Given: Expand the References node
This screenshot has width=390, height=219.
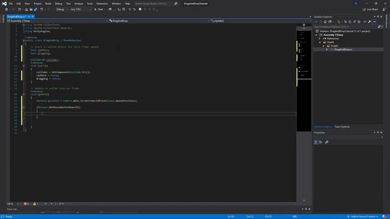Looking at the screenshot, I should point(320,39).
